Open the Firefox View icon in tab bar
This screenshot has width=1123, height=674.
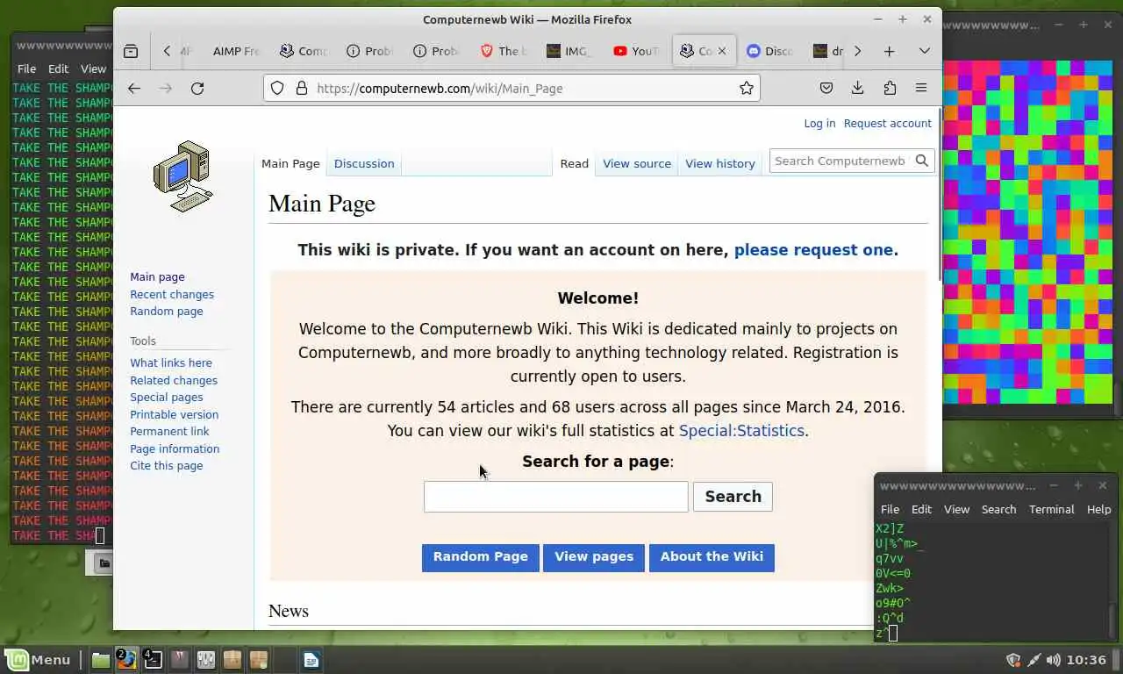(x=131, y=51)
